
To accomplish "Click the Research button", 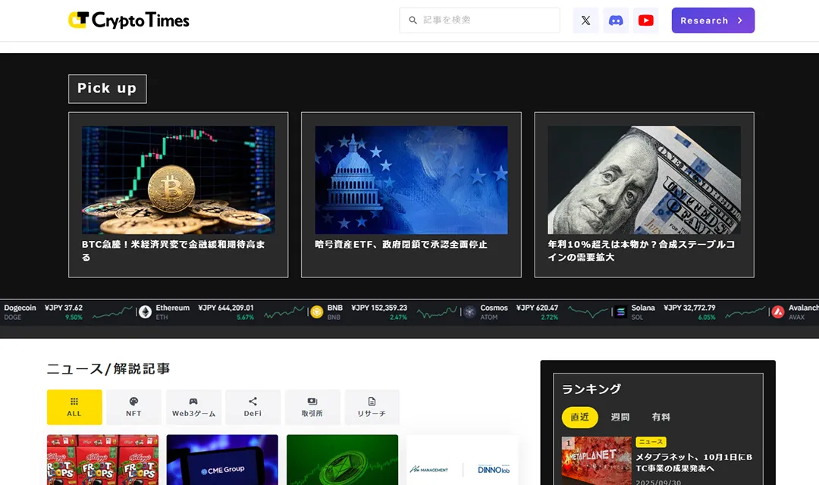I will click(x=713, y=20).
